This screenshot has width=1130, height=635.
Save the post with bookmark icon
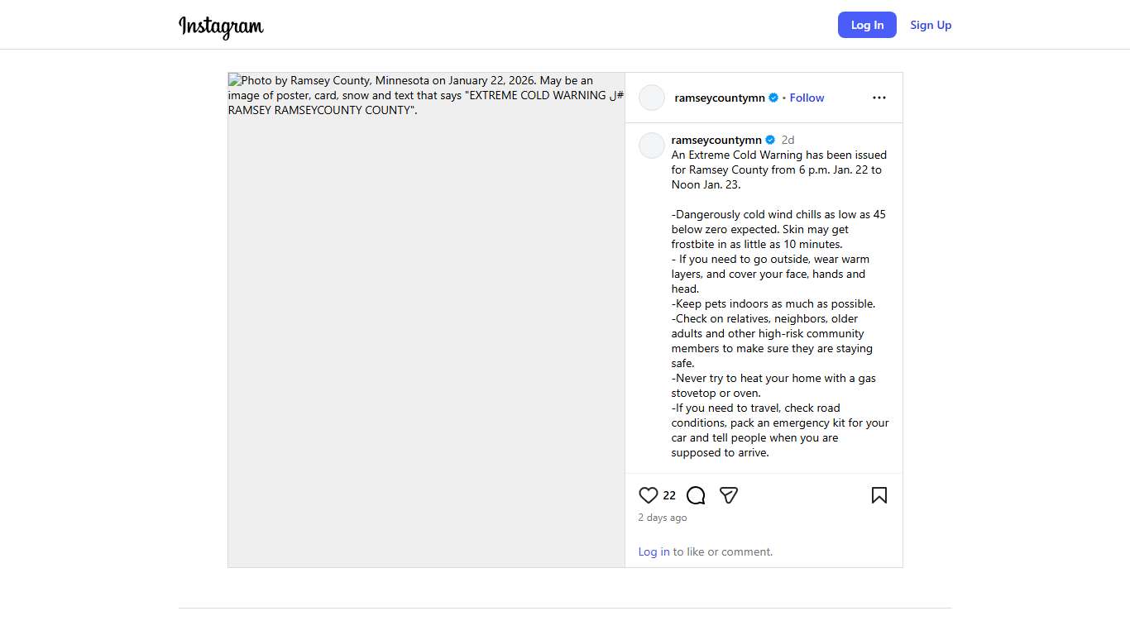pos(879,495)
